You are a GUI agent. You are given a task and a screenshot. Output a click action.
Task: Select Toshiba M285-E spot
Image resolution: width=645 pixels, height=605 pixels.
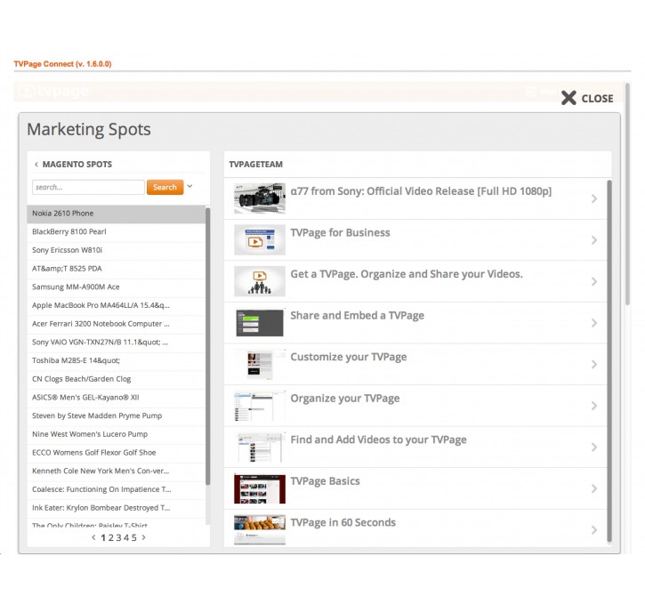pyautogui.click(x=116, y=360)
